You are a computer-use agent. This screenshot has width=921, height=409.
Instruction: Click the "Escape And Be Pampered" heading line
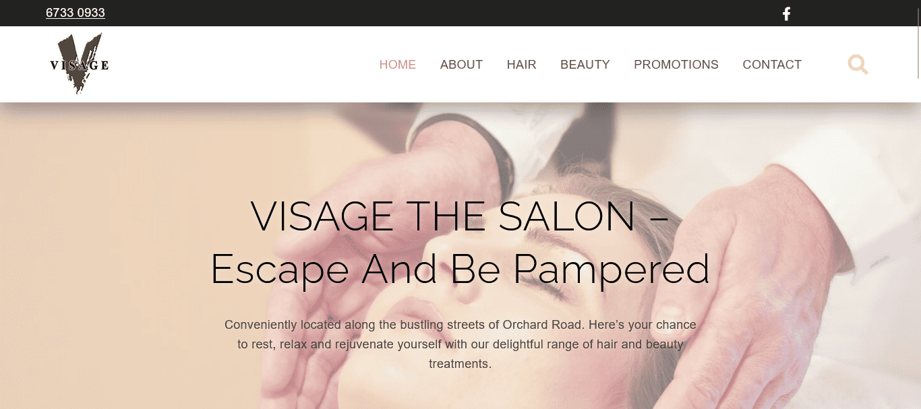460,269
